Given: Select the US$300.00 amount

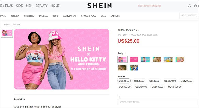Looking at the screenshot, I should click(x=125, y=87).
